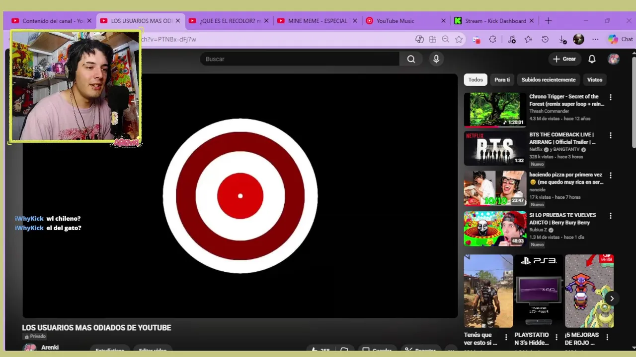
Task: Open options for PLAYSTATION 3's Hidden short
Action: 556,337
